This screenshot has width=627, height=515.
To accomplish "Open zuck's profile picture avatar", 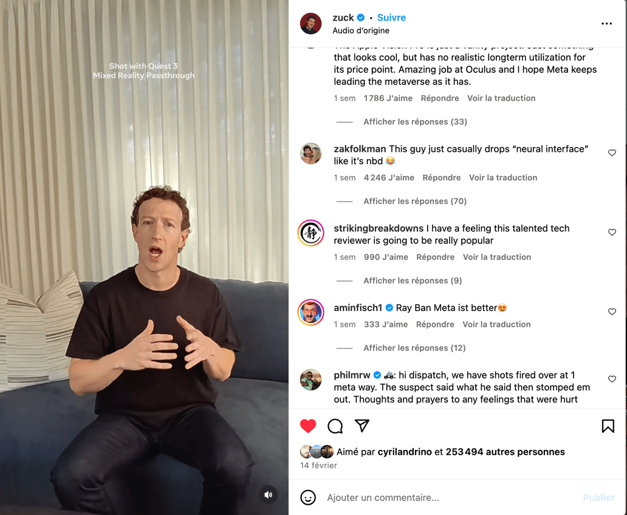I will pos(310,24).
